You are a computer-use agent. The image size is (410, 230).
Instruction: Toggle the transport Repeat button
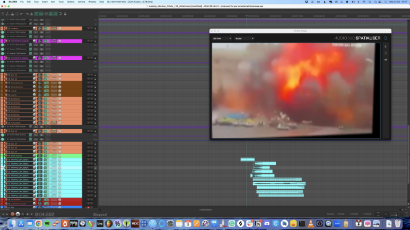pos(23,215)
